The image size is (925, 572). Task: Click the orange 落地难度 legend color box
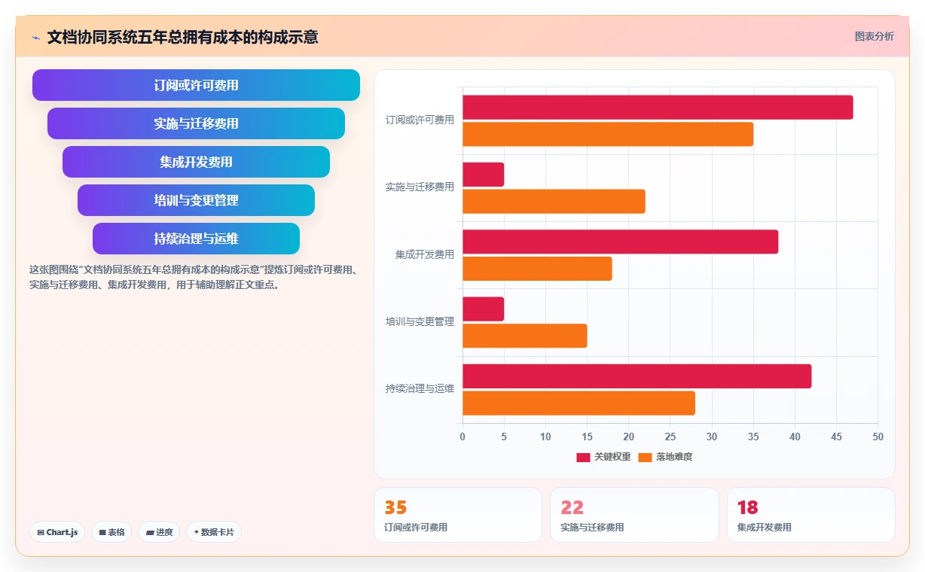pyautogui.click(x=645, y=457)
